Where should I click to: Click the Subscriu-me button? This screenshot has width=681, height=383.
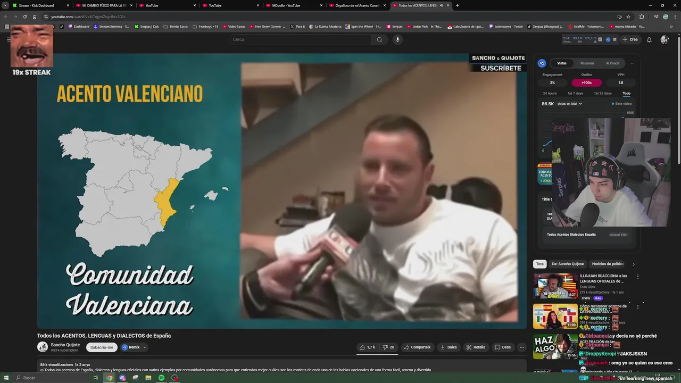pos(102,347)
